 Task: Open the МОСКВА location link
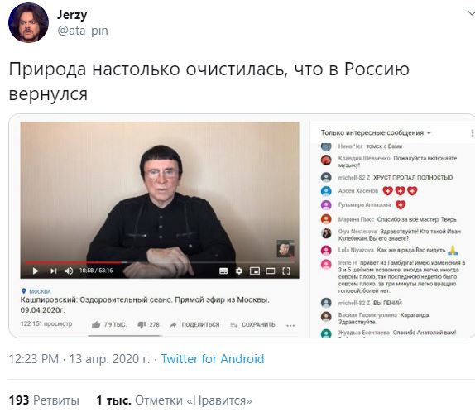click(x=36, y=291)
